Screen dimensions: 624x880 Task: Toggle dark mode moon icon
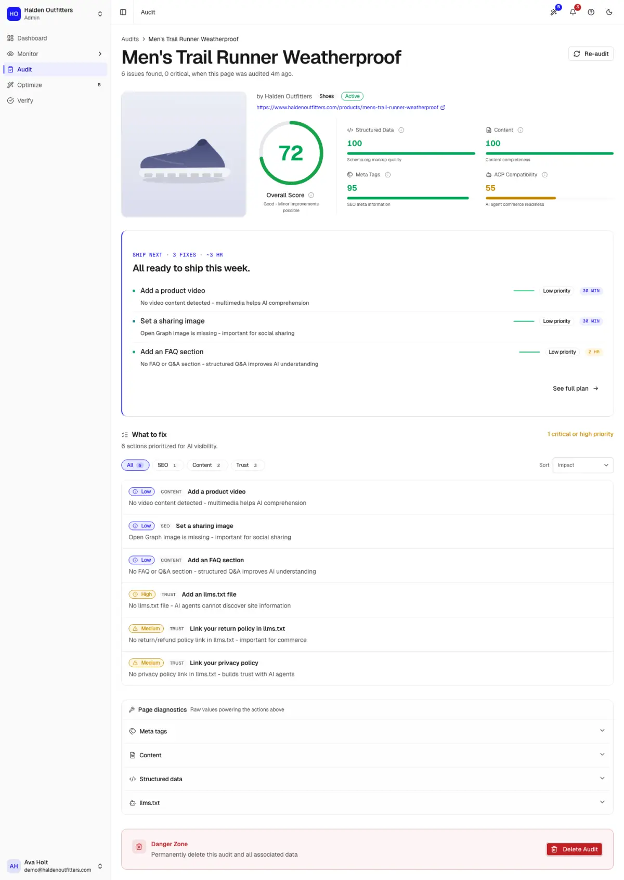[x=609, y=12]
